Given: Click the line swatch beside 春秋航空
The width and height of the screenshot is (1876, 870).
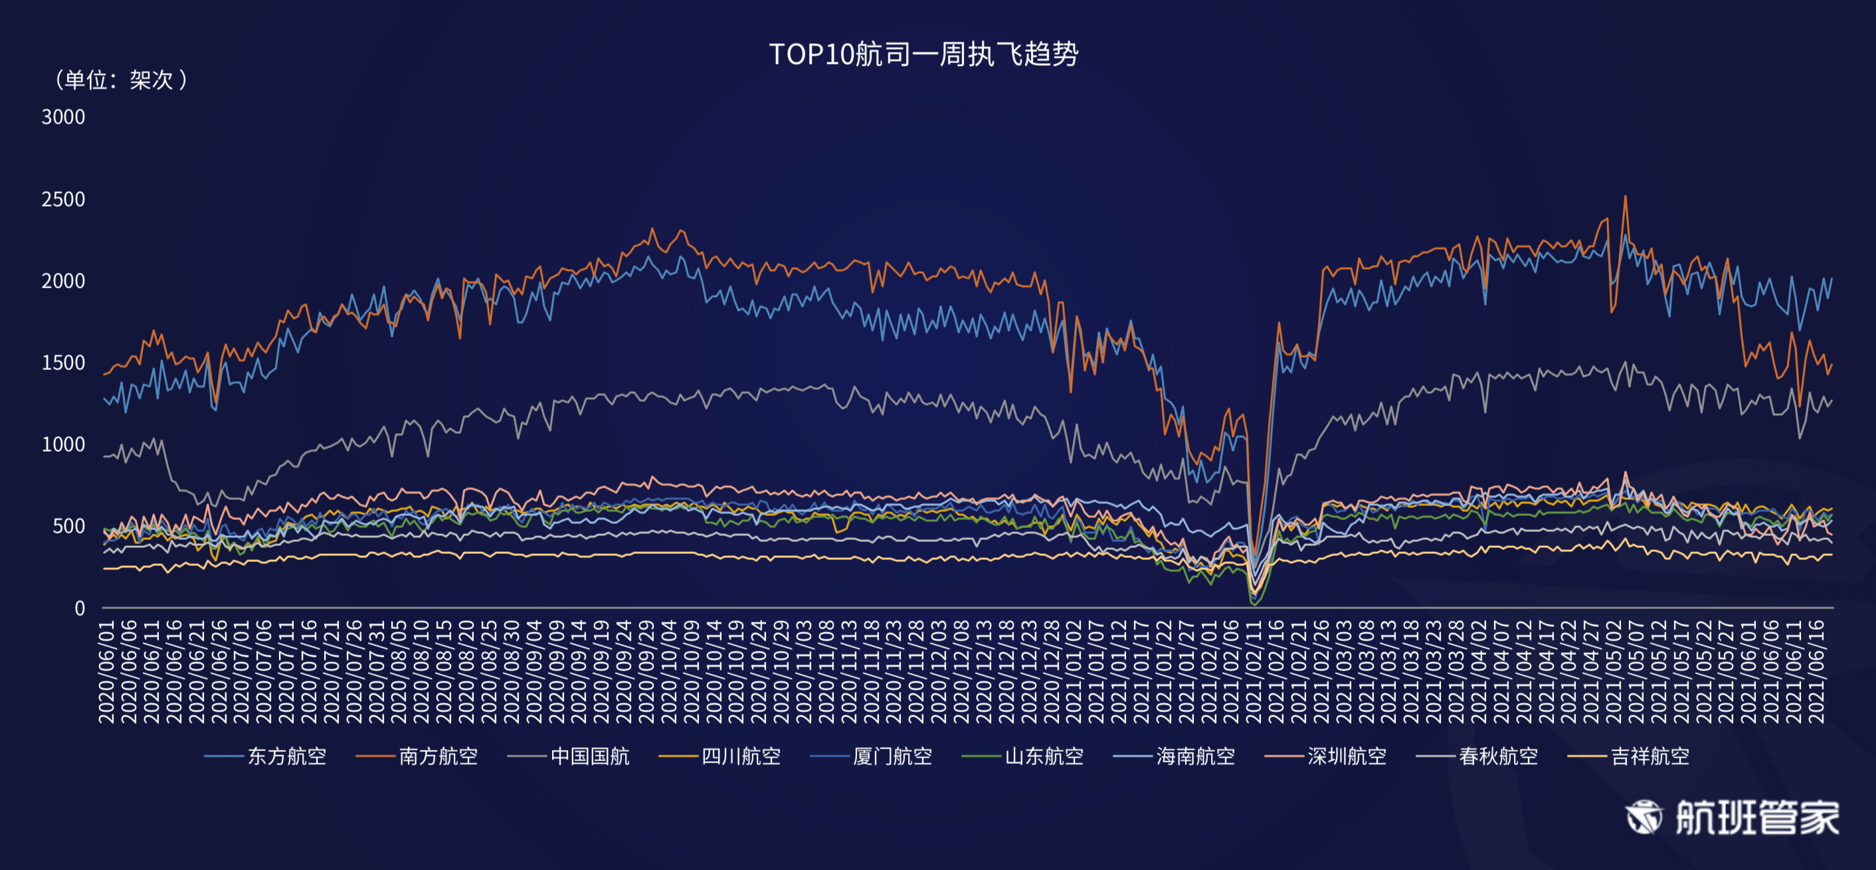Looking at the screenshot, I should pyautogui.click(x=1436, y=757).
